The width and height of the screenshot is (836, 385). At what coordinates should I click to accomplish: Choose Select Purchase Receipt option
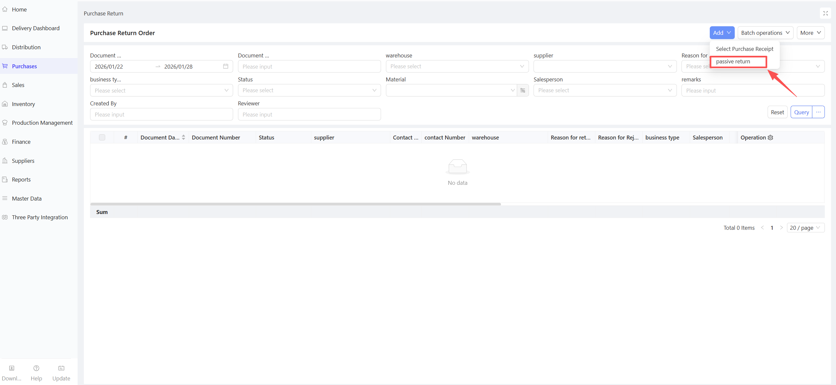click(x=745, y=49)
